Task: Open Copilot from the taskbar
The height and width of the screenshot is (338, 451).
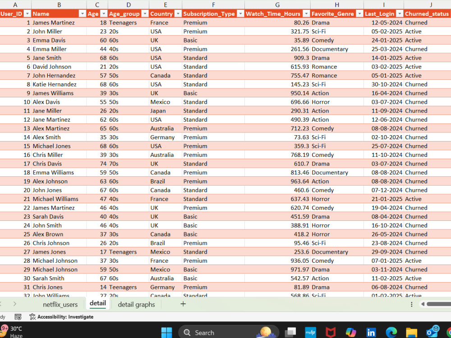Action: (x=351, y=333)
